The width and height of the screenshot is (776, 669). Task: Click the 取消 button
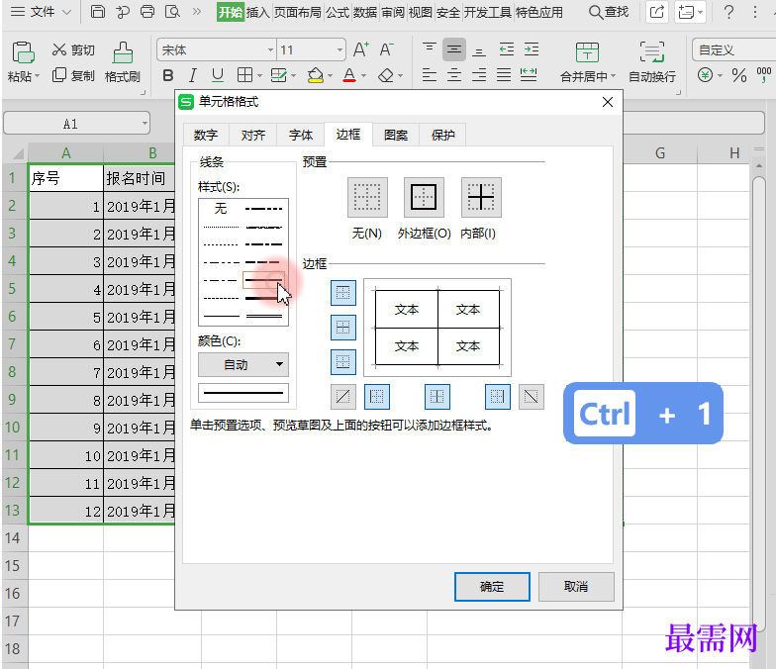coord(576,586)
